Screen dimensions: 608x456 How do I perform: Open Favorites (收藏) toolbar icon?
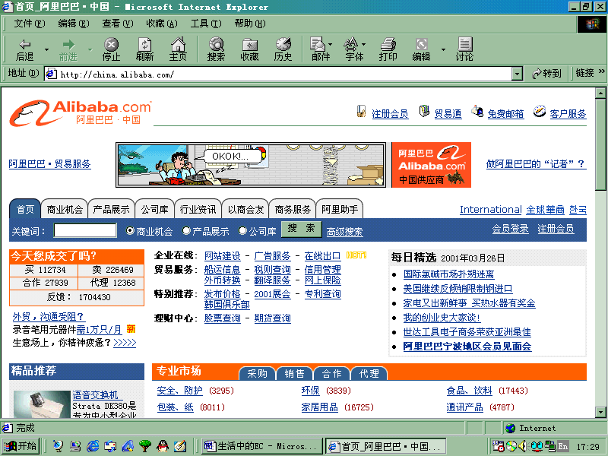pos(249,49)
